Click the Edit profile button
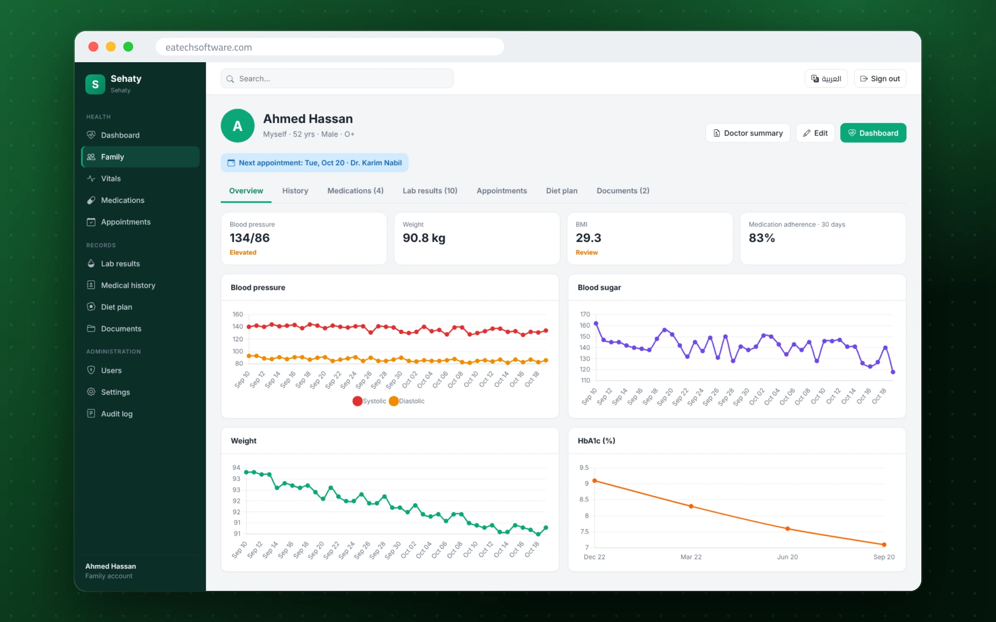This screenshot has width=996, height=622. (815, 133)
